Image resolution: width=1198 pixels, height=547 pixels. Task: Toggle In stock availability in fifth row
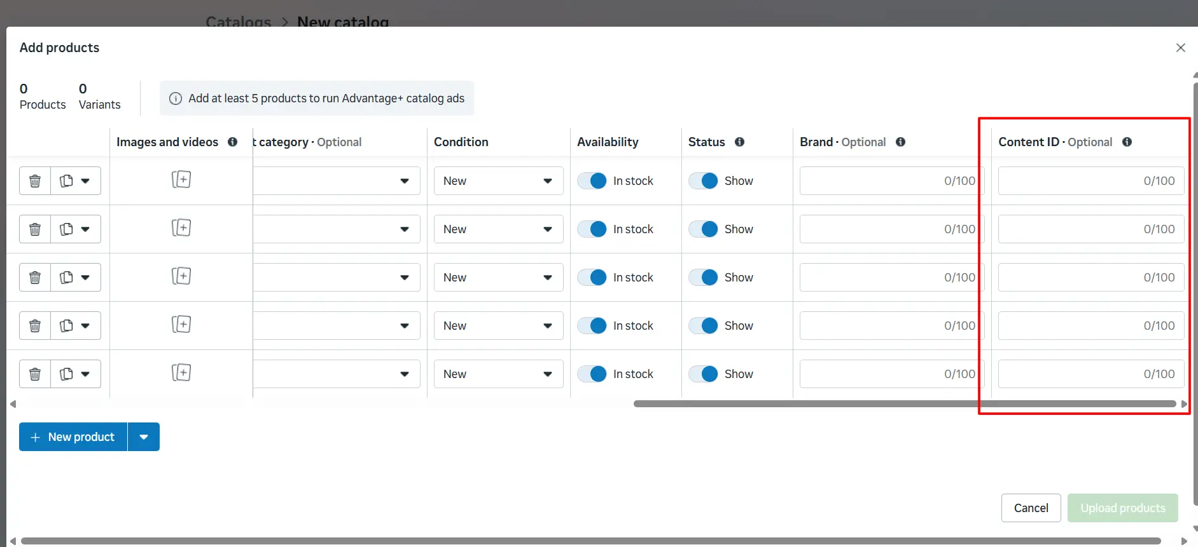pos(592,374)
